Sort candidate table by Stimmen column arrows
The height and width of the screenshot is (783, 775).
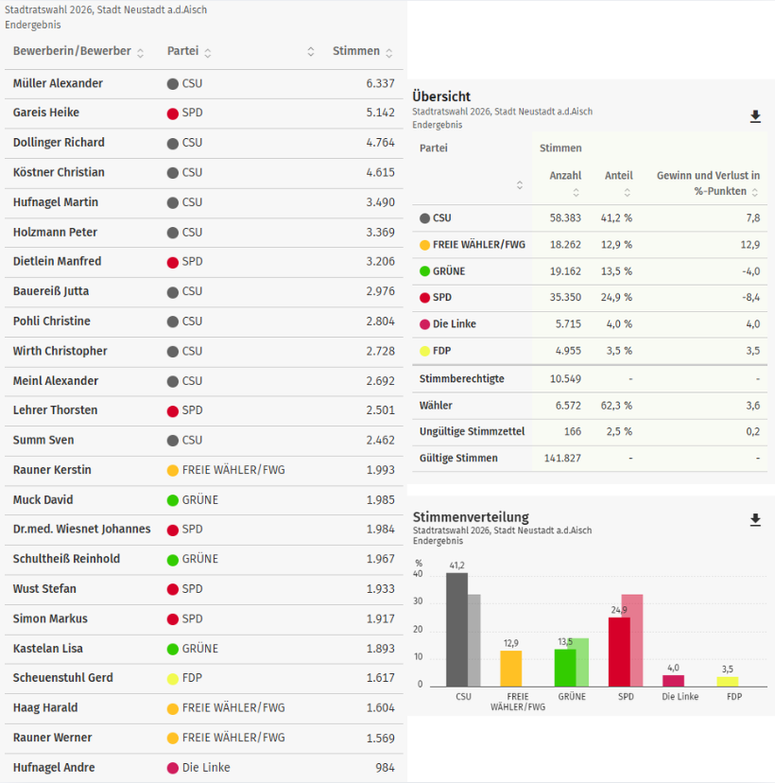point(388,53)
